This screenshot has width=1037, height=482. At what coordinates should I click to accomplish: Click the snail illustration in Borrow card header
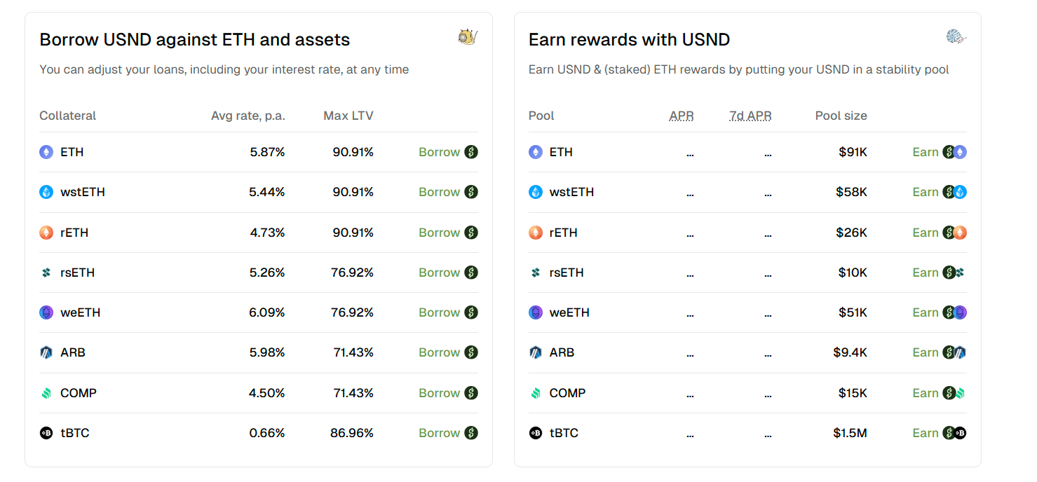468,36
